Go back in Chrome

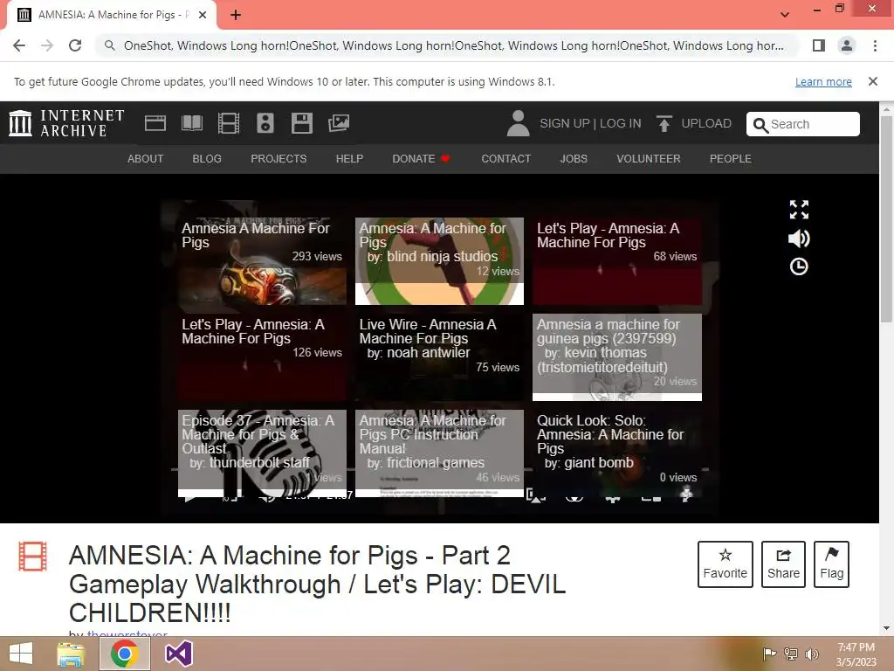19,45
